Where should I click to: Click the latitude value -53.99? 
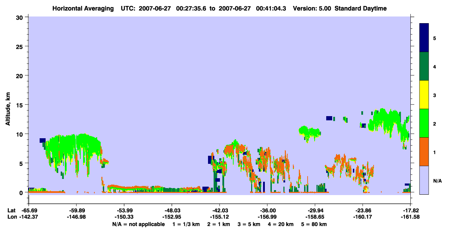pyautogui.click(x=124, y=210)
